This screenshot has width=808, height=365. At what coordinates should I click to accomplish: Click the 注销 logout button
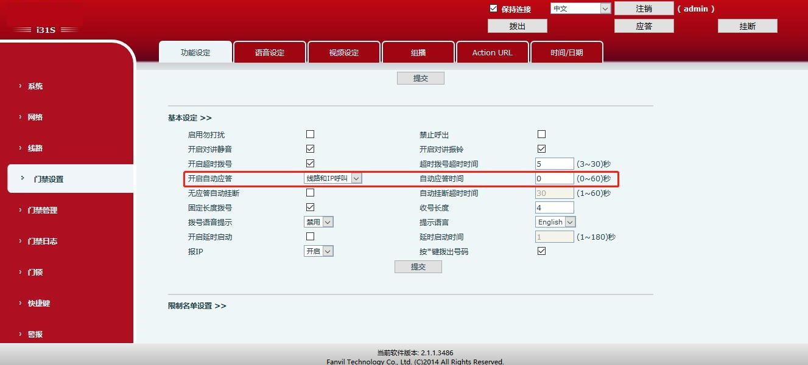click(x=644, y=8)
